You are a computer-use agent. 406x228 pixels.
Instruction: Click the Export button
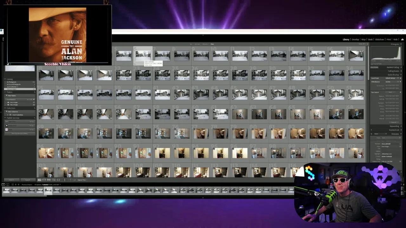28,180
